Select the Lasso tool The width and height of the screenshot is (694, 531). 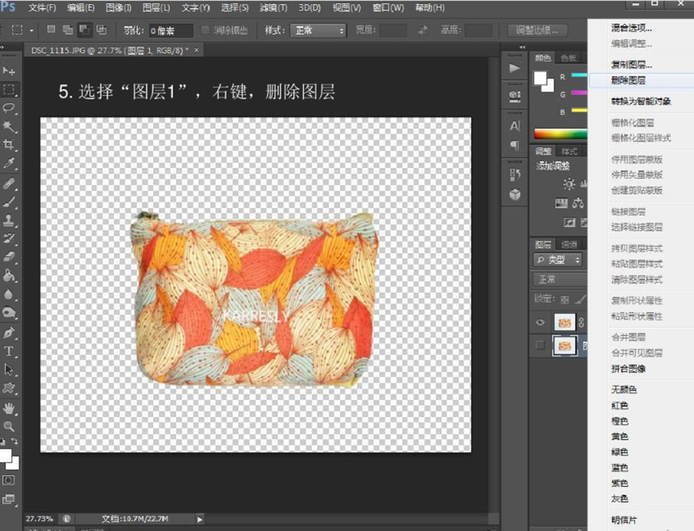(x=9, y=108)
